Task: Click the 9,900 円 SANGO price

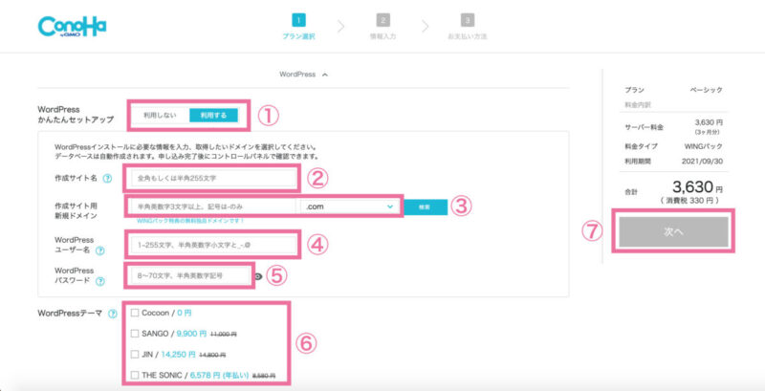Action: pos(192,334)
